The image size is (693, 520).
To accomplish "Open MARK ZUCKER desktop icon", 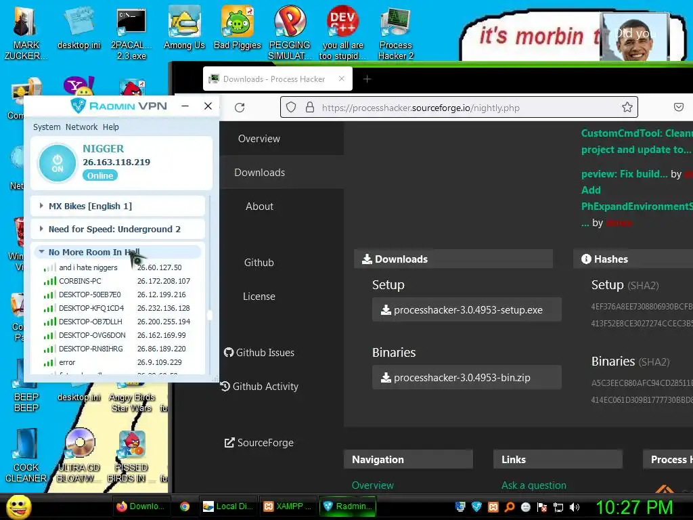I will coord(25,32).
